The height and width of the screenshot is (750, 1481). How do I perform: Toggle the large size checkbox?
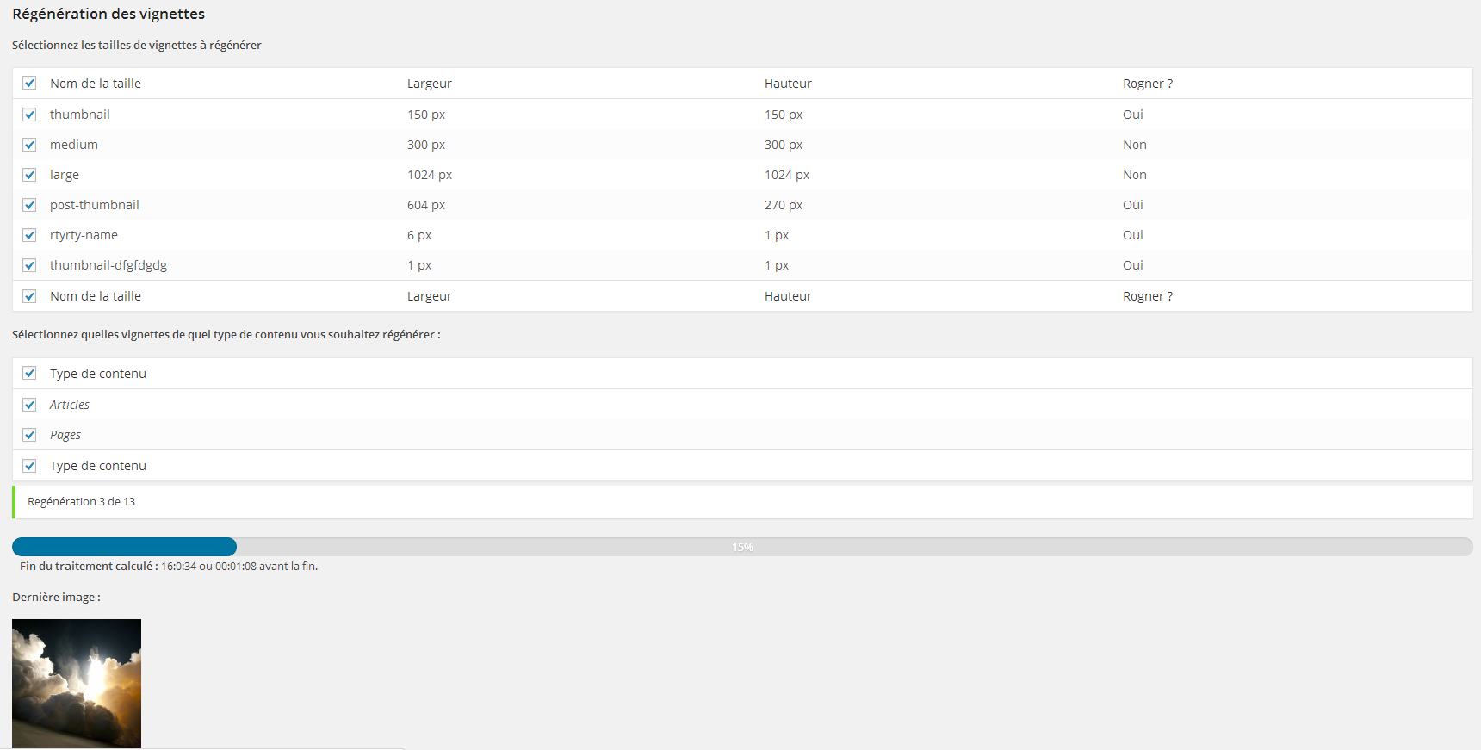tap(29, 175)
